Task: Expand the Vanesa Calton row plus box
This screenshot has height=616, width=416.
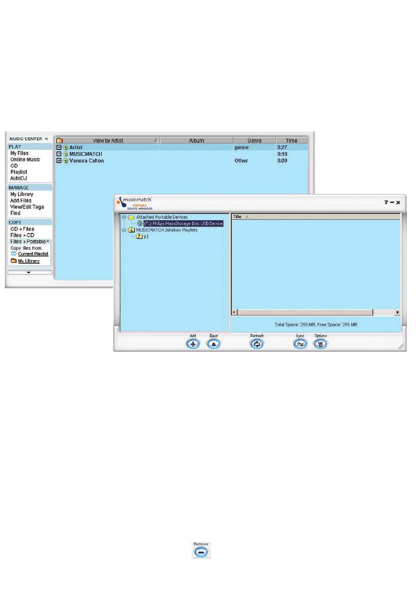Action: (59, 161)
